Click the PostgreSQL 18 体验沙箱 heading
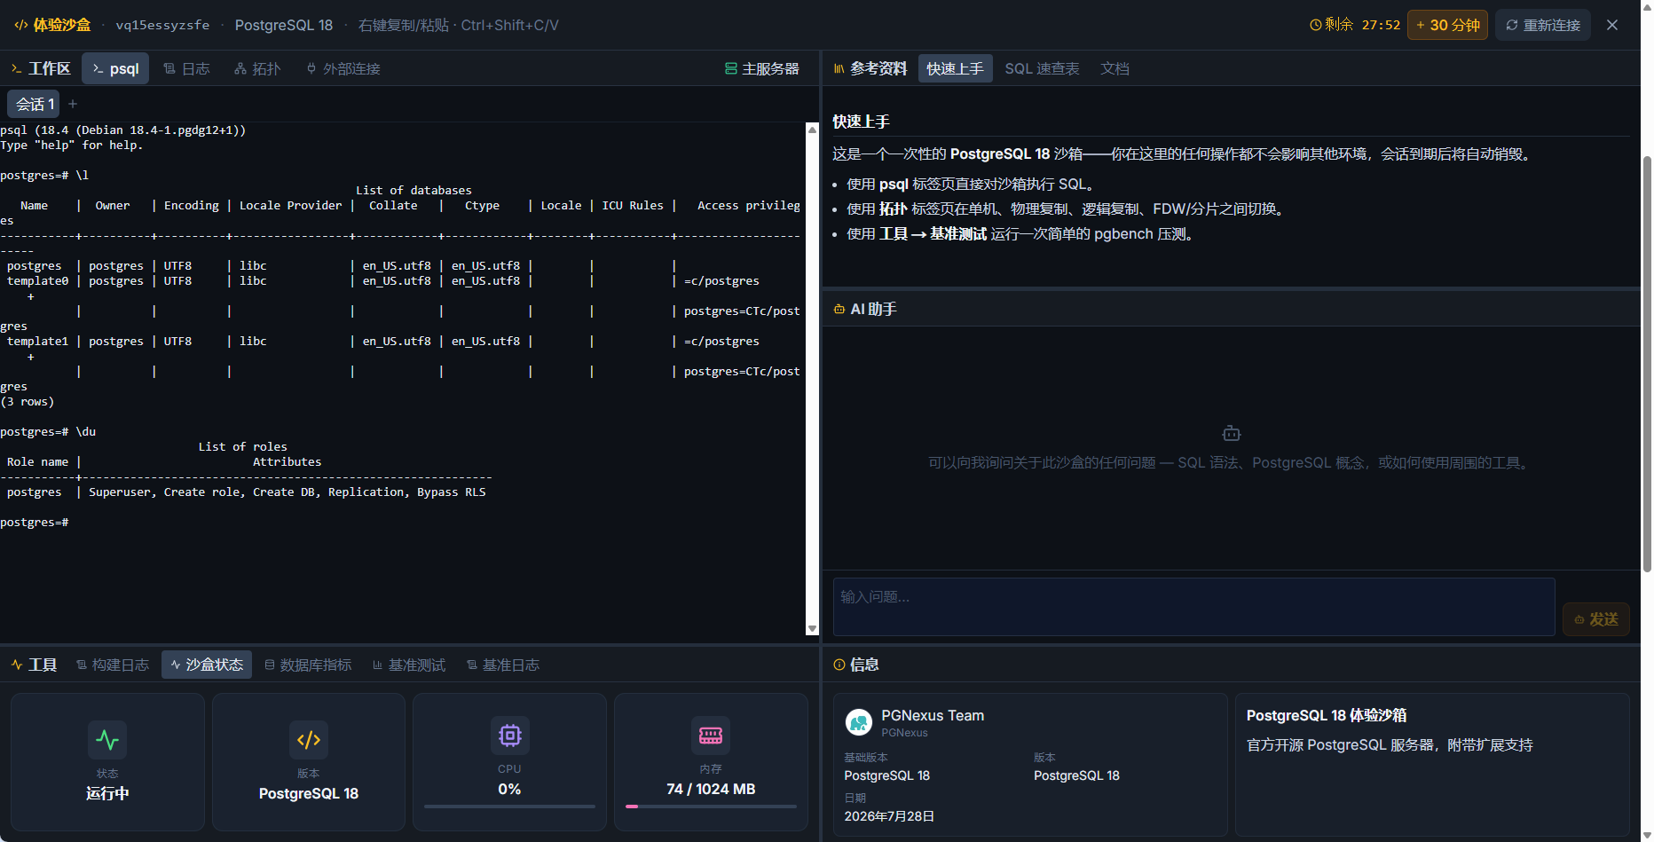The height and width of the screenshot is (842, 1654). click(x=1327, y=715)
